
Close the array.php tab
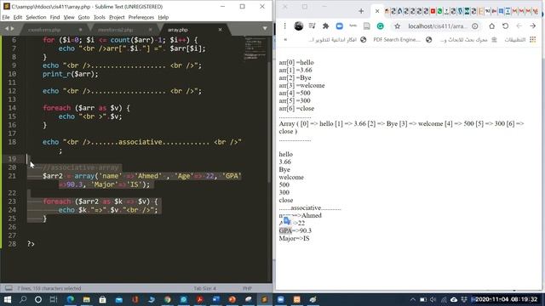220,30
